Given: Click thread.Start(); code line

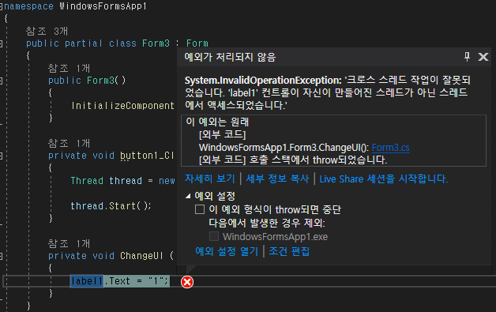Looking at the screenshot, I should tap(111, 206).
